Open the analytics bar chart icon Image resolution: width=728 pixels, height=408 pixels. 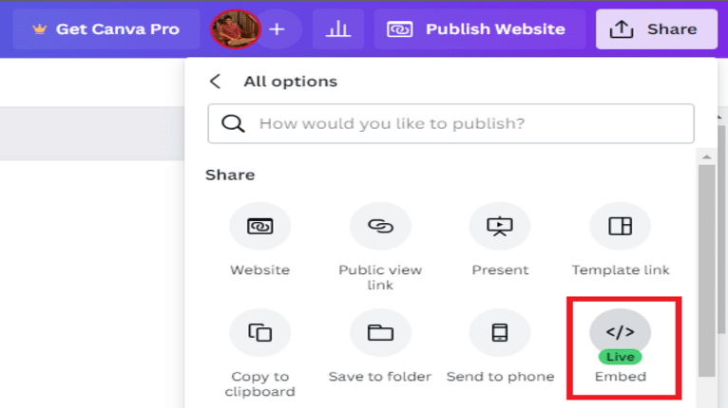pyautogui.click(x=337, y=29)
